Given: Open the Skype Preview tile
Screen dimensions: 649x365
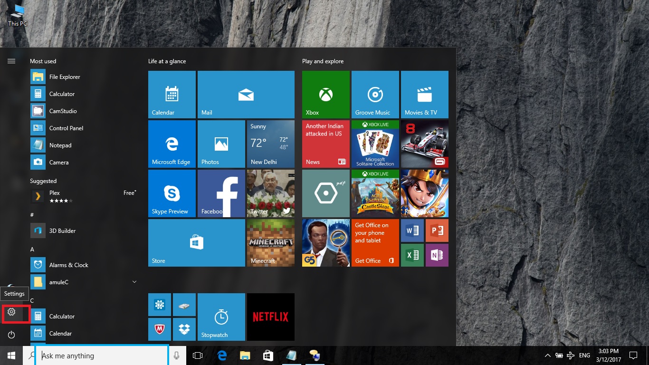Looking at the screenshot, I should click(x=172, y=193).
